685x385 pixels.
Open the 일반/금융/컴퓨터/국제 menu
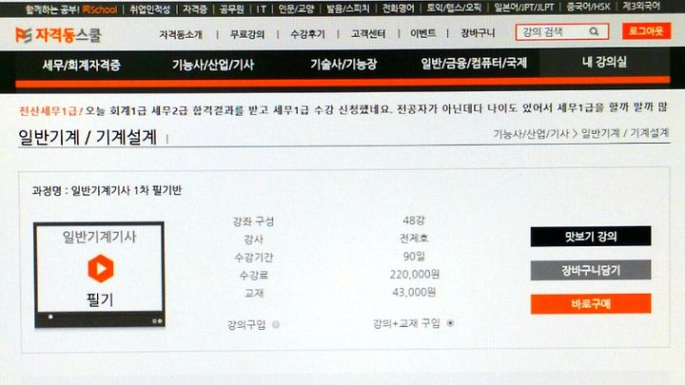pyautogui.click(x=474, y=64)
